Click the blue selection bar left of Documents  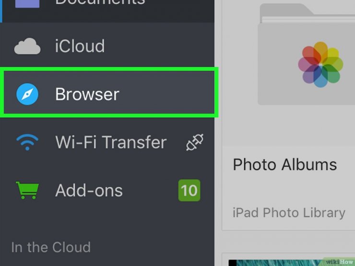pyautogui.click(x=1, y=11)
